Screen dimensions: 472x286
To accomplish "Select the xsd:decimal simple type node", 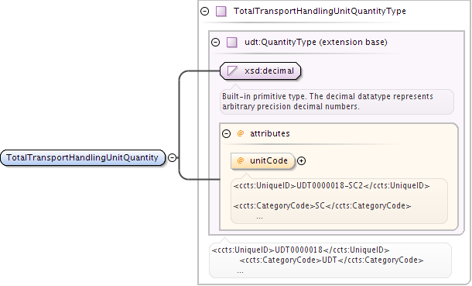I will pos(261,71).
